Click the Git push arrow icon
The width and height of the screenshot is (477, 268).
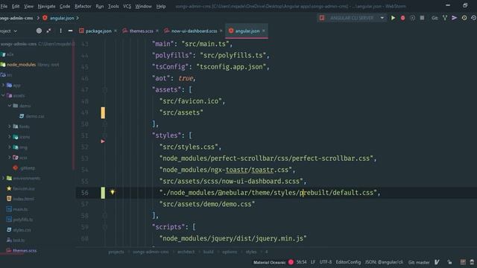[455, 18]
